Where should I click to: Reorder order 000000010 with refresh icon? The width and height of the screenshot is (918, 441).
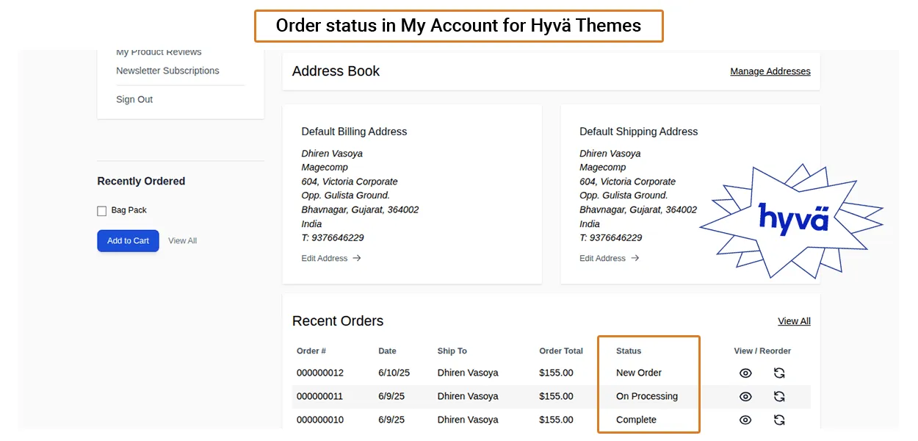click(779, 420)
